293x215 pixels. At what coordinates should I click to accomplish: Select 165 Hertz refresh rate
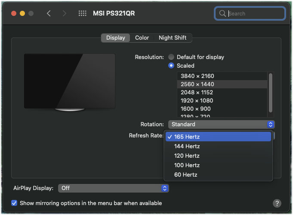218,137
